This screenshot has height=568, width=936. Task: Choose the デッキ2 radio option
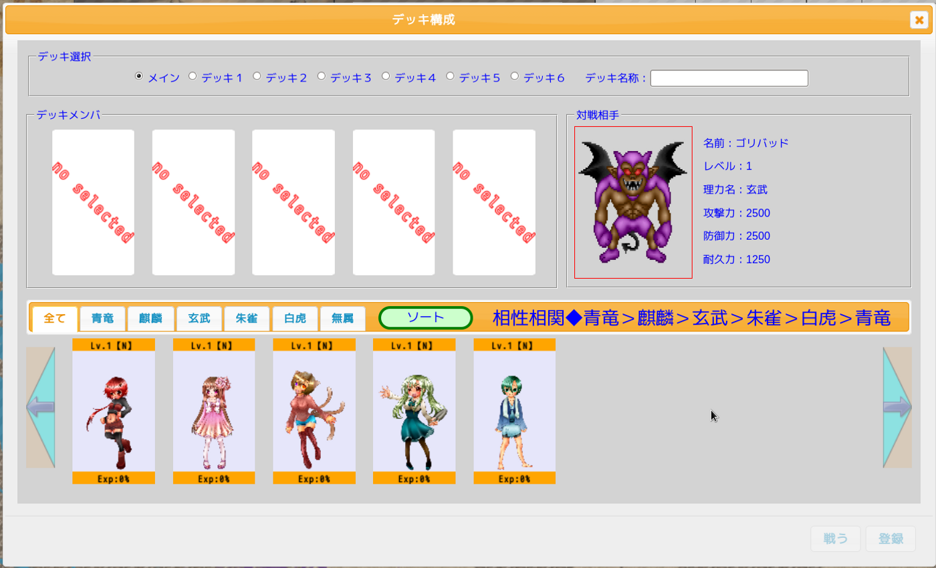tap(257, 76)
